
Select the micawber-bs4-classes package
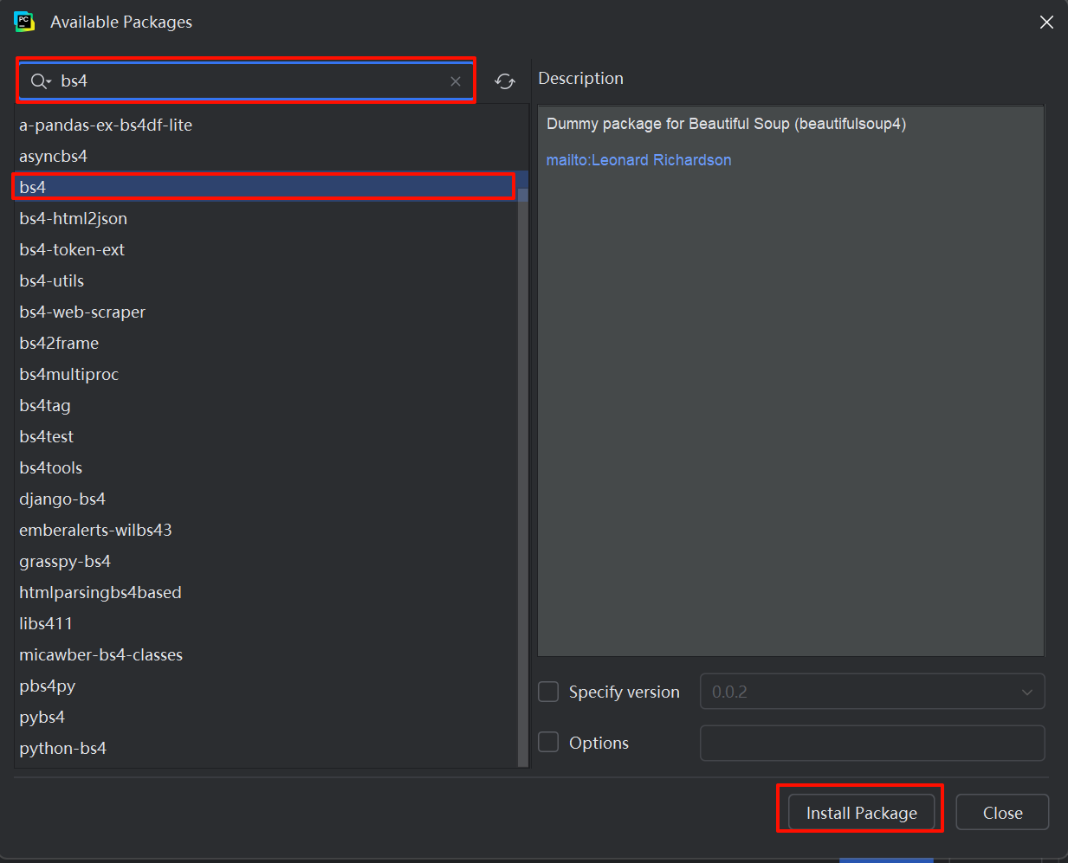(x=266, y=654)
